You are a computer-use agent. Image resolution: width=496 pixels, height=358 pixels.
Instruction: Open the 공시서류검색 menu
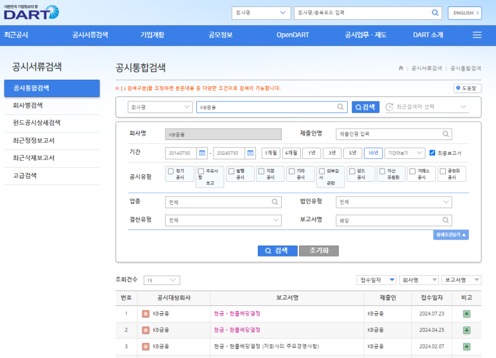click(90, 35)
